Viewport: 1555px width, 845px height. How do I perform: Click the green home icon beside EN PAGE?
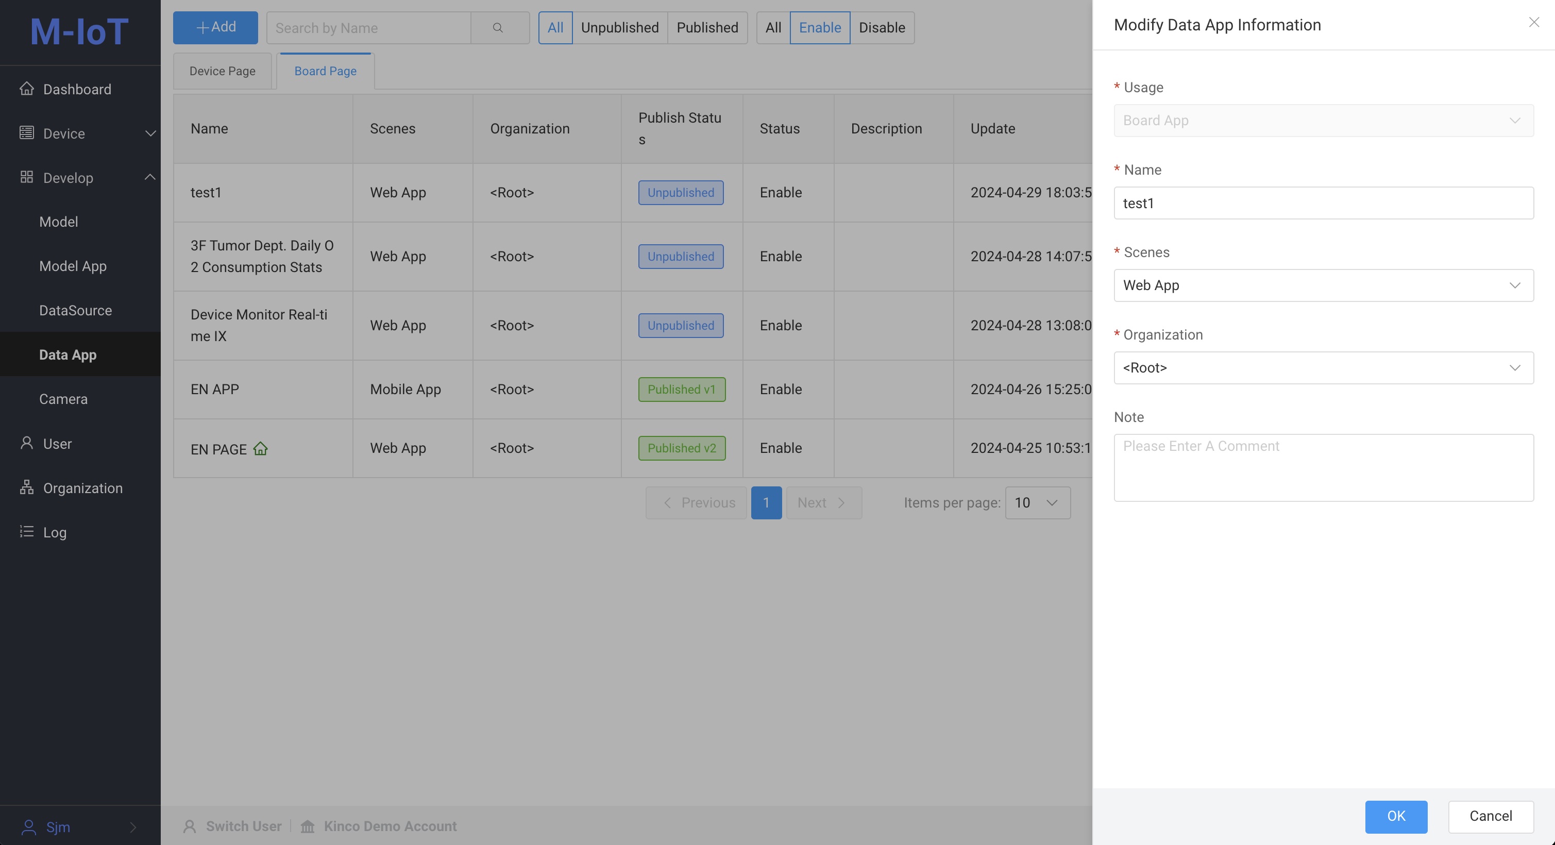click(x=260, y=448)
